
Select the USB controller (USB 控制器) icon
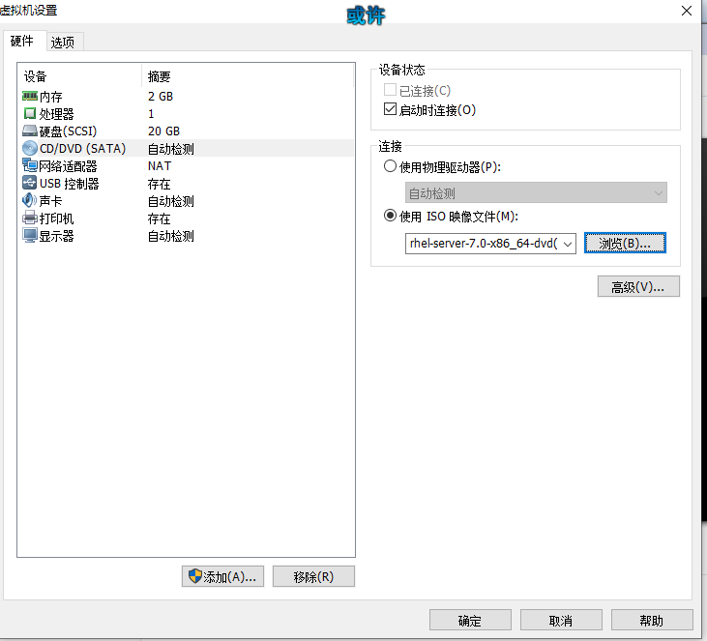(30, 183)
